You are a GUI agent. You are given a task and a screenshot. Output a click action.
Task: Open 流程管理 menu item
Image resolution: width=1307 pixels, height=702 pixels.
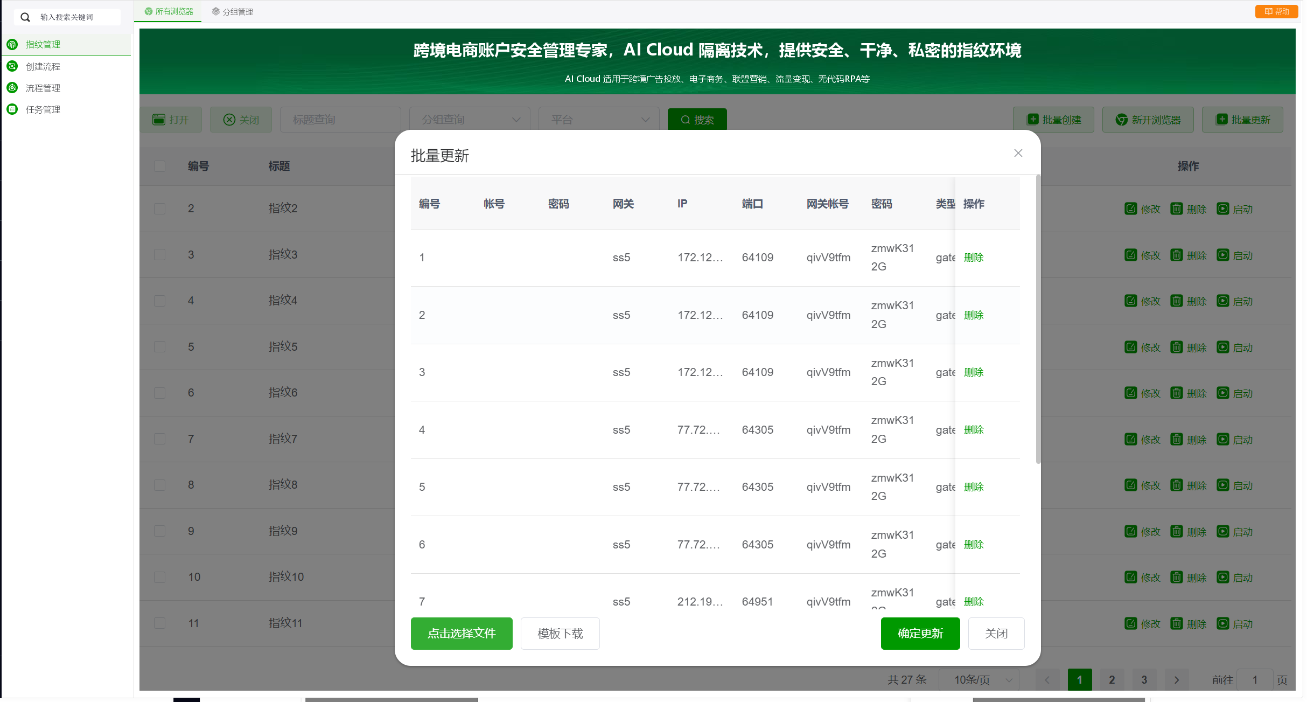[66, 87]
